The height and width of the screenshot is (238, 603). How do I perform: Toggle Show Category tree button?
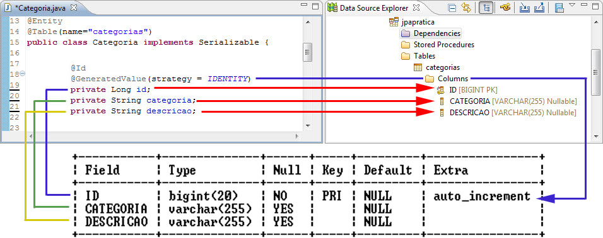486,8
